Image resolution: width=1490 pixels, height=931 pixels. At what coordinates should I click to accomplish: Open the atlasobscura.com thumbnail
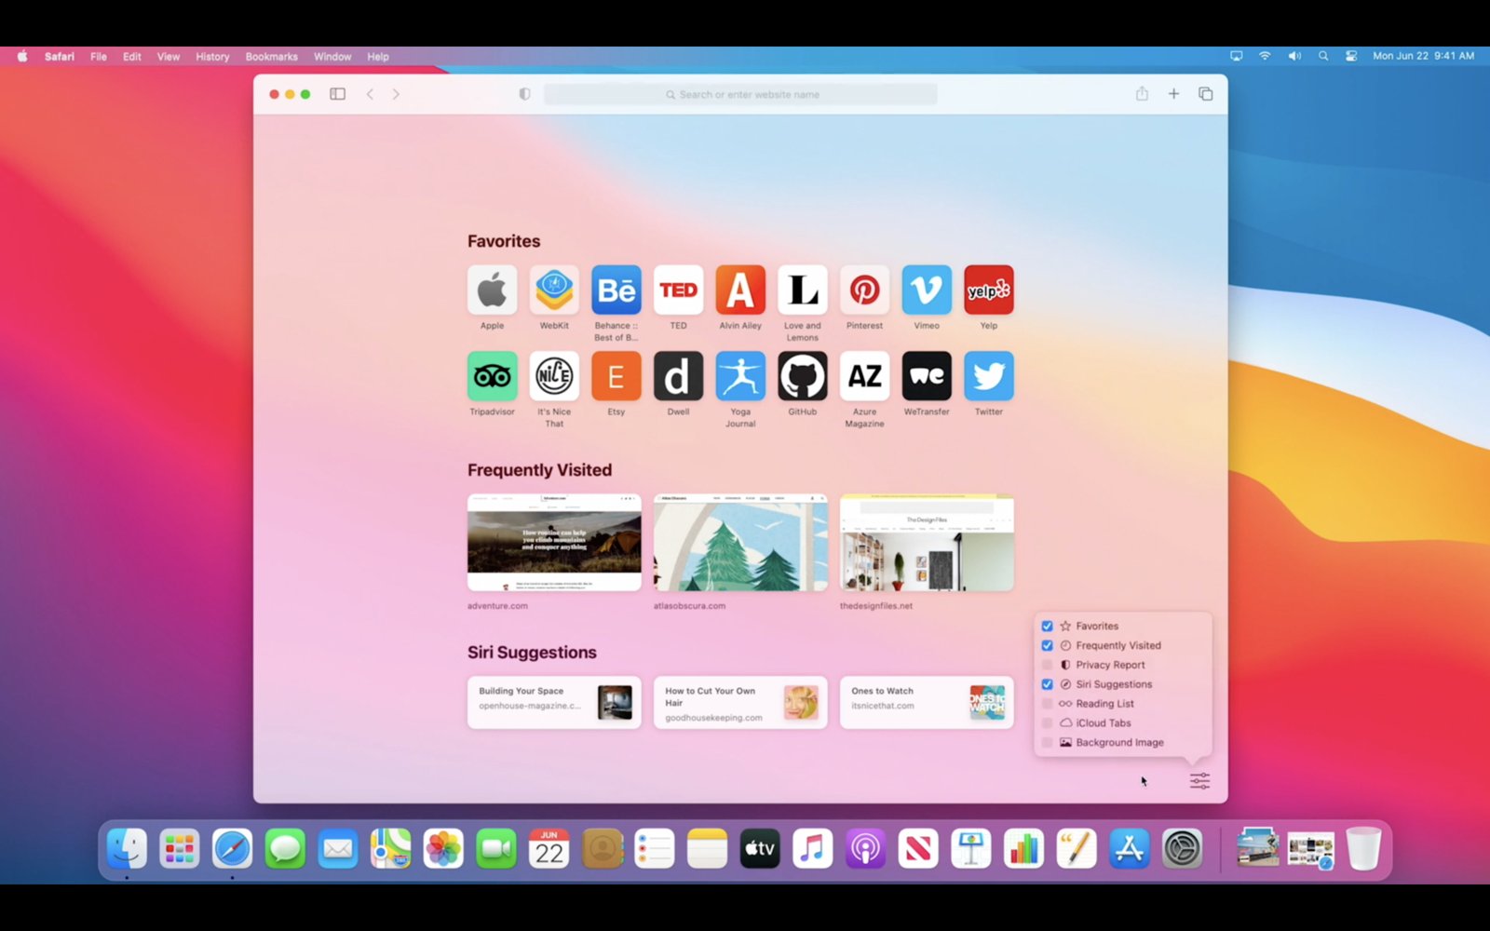(x=740, y=542)
